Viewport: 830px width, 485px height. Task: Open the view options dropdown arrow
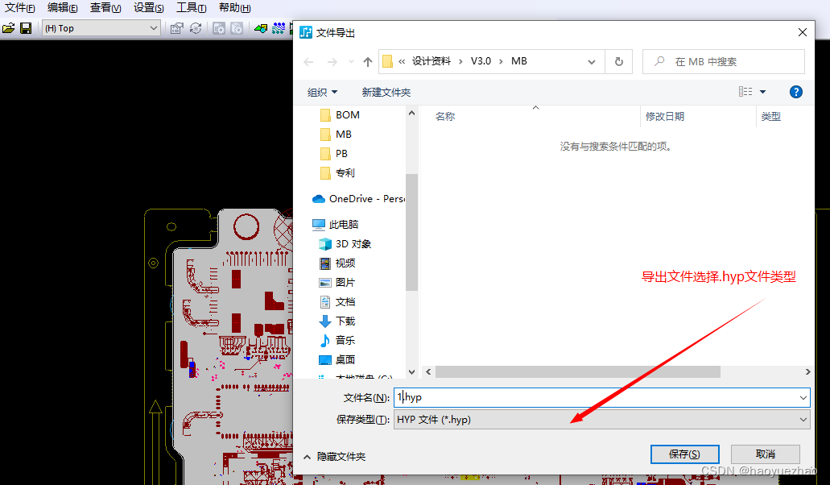(762, 92)
